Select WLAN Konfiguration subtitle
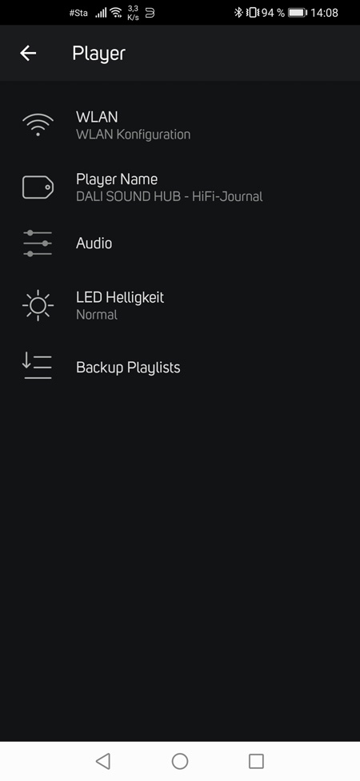This screenshot has height=781, width=360. tap(134, 135)
